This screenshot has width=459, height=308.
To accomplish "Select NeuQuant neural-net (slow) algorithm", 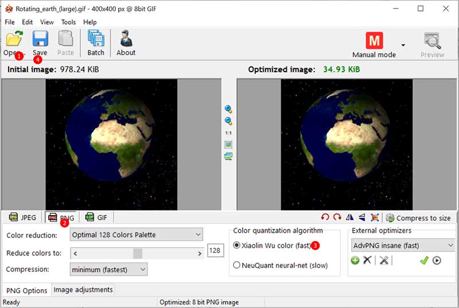I will click(236, 265).
